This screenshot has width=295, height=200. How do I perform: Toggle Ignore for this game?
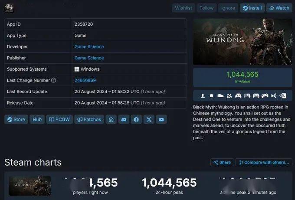(x=228, y=8)
